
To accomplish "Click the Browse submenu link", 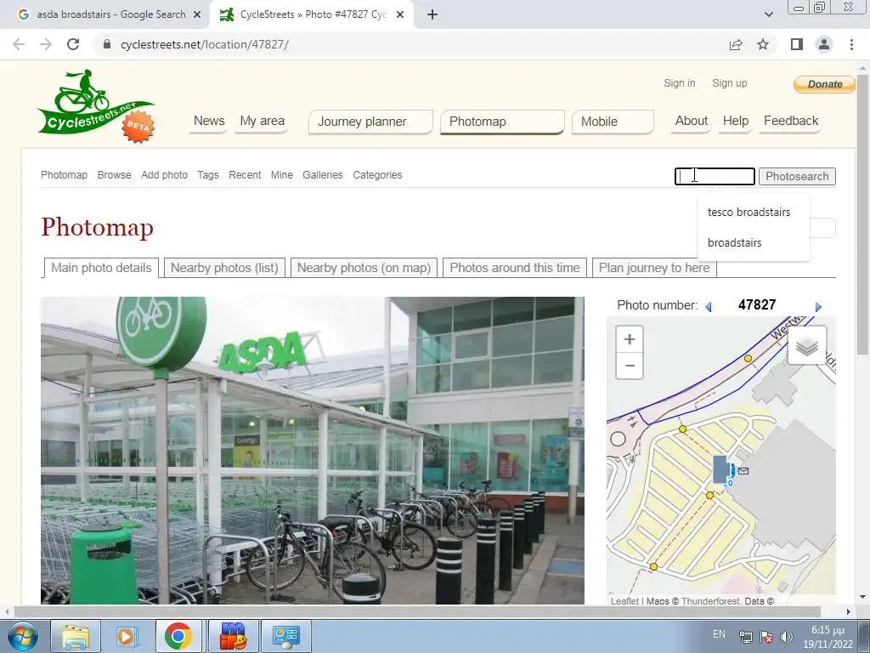I will pos(115,175).
